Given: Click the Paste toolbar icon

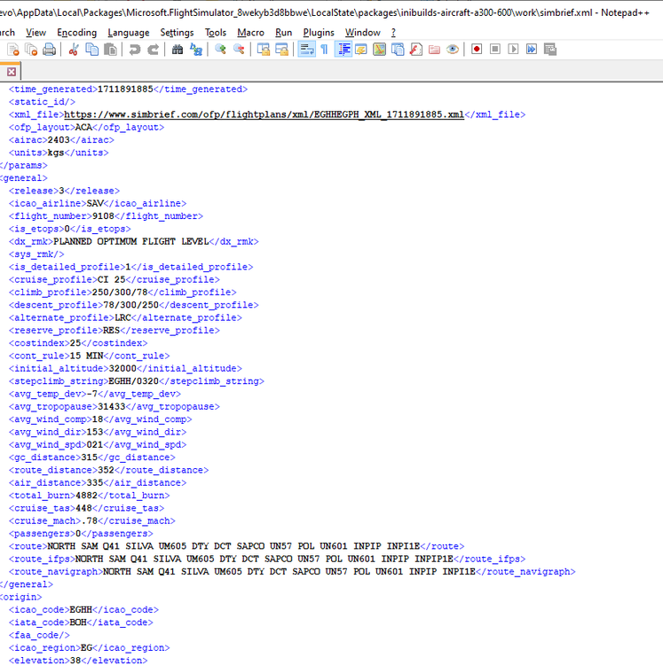Looking at the screenshot, I should 110,50.
